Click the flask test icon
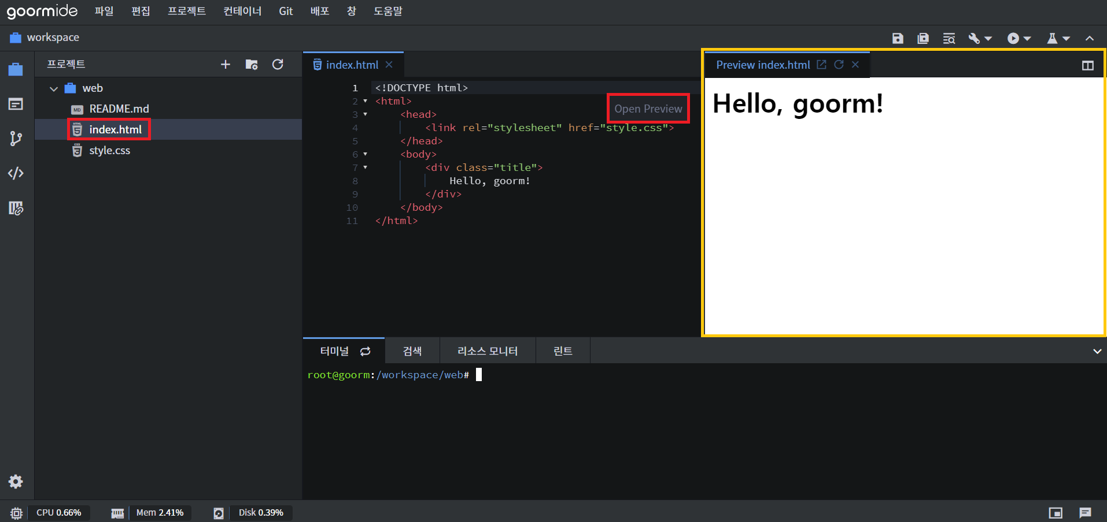The width and height of the screenshot is (1107, 522). click(x=1052, y=38)
